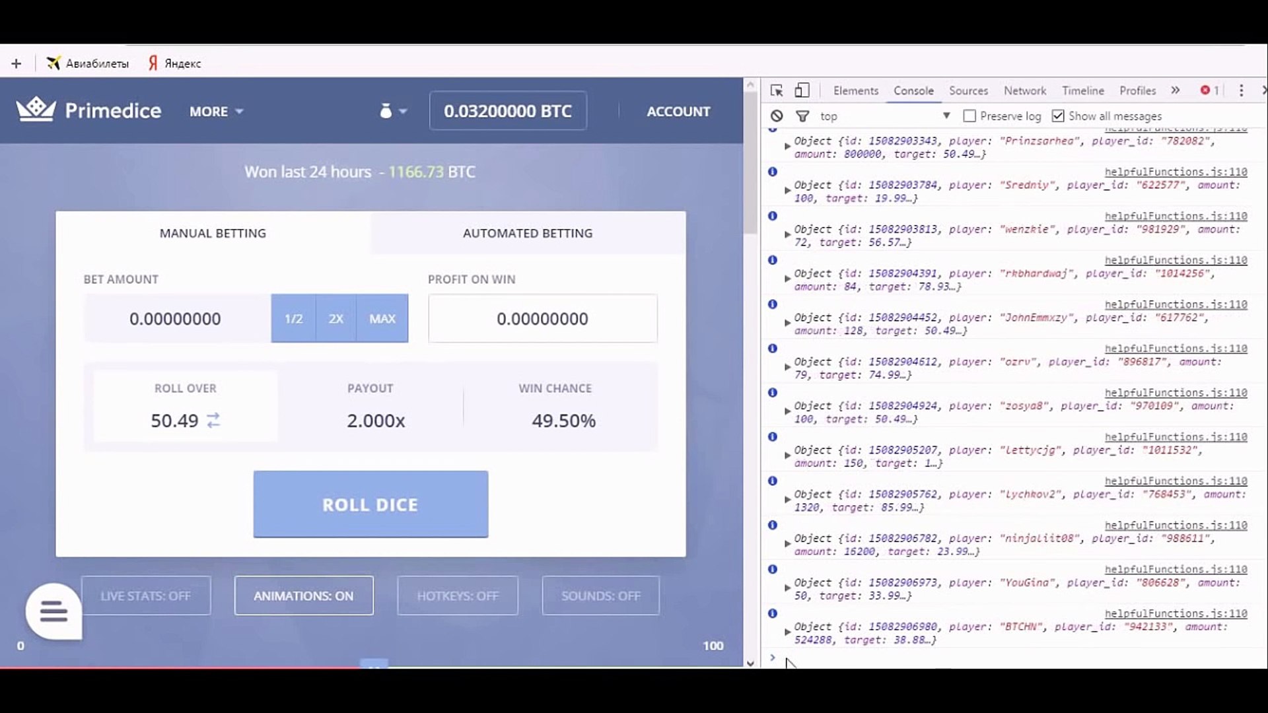Expand the Prinzsarhea object entry

787,146
